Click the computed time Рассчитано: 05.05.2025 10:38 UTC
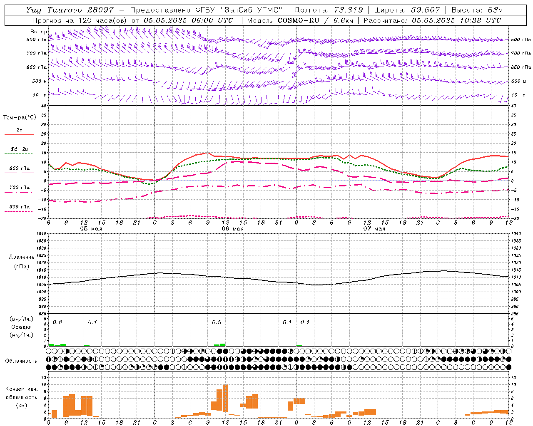The width and height of the screenshot is (533, 426). click(432, 20)
